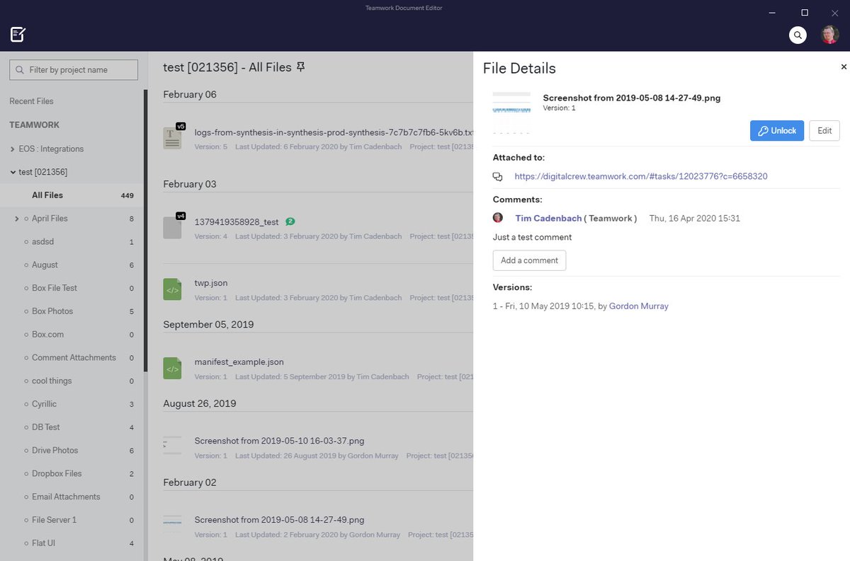This screenshot has height=561, width=850.
Task: Click the Gordon Murray version author link
Action: 639,306
